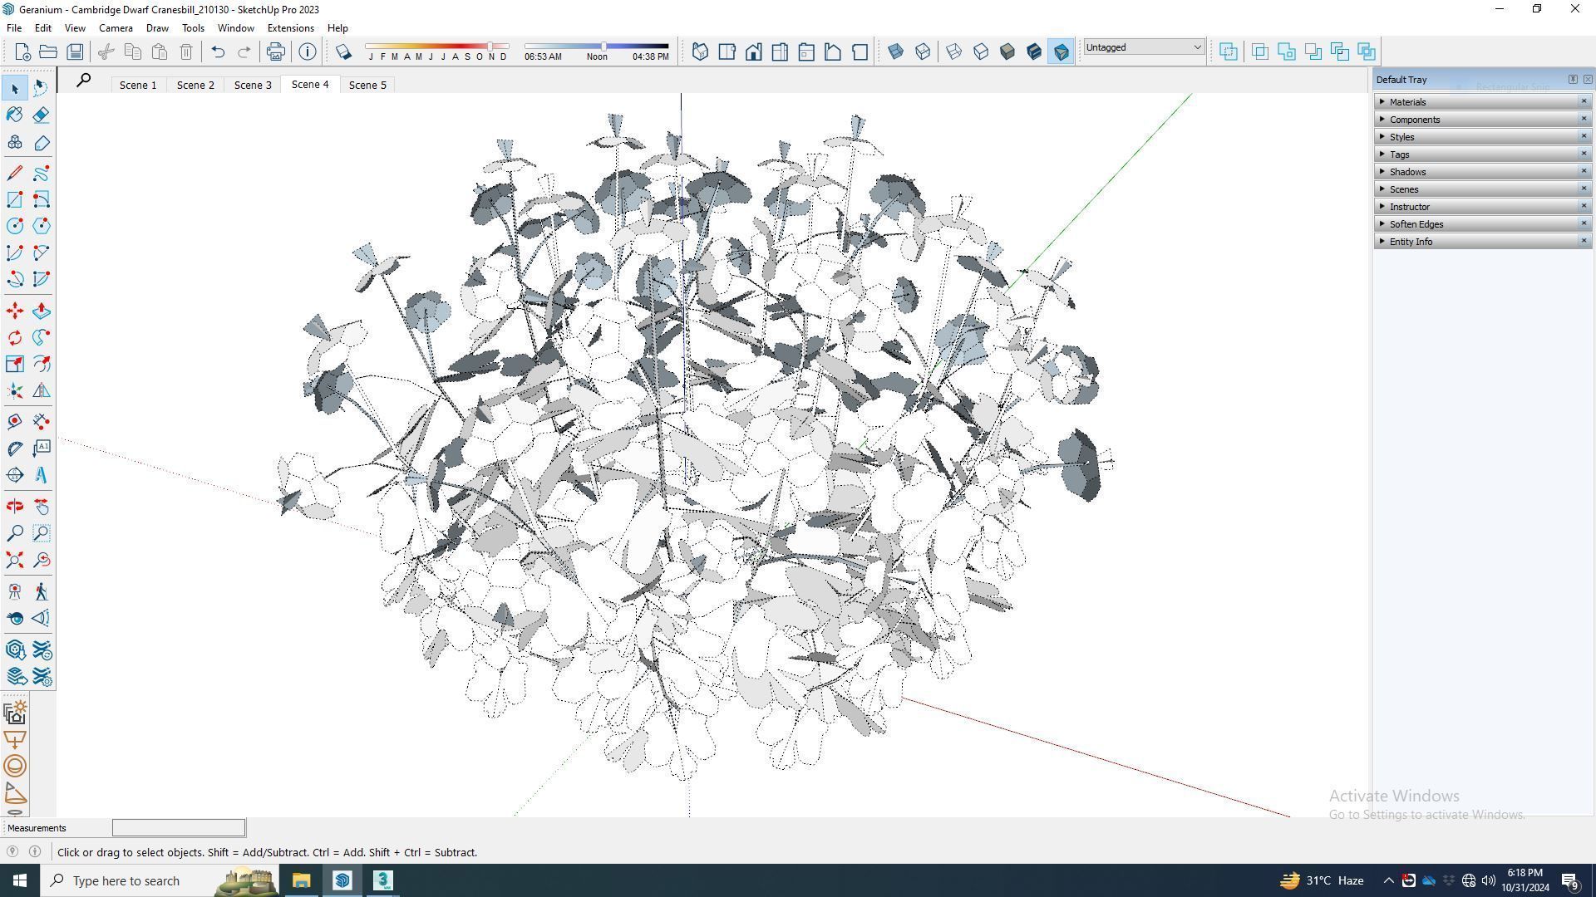
Task: Click the Zoom Extents icon
Action: tap(14, 561)
